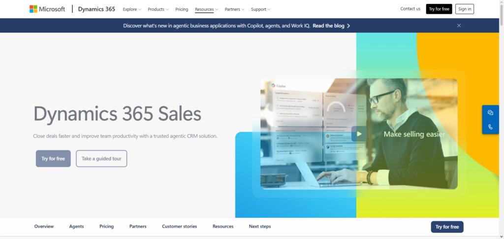The width and height of the screenshot is (504, 239).
Task: Click the video thumbnail of man at laptop
Action: click(x=359, y=134)
